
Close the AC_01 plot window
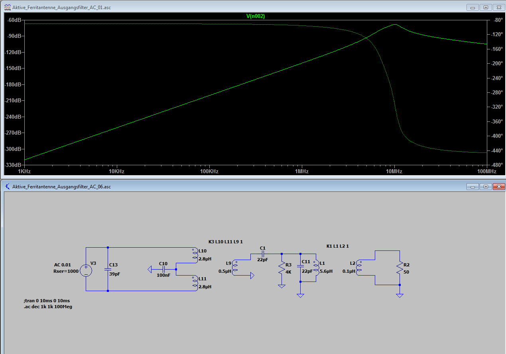coord(499,7)
